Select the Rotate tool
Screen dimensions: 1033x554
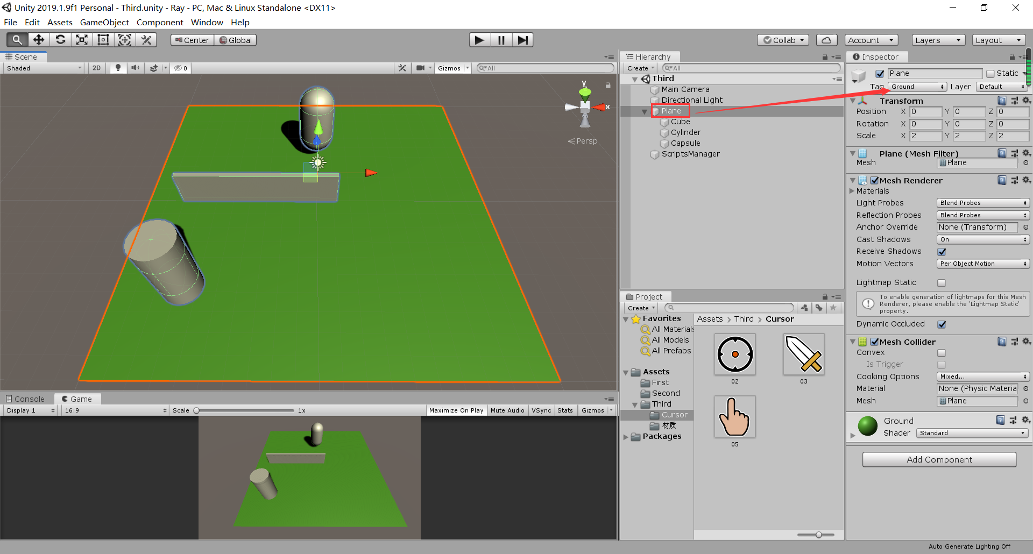(x=60, y=39)
